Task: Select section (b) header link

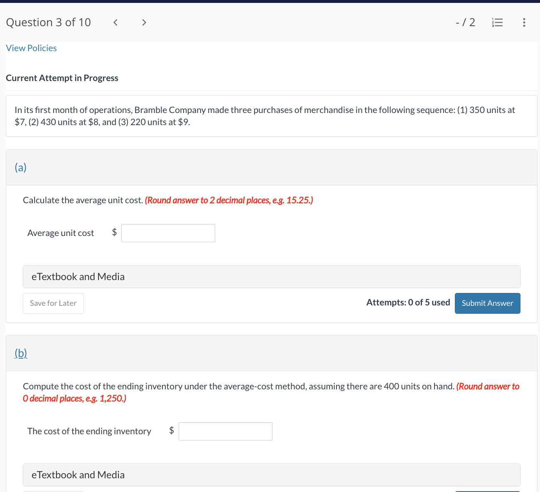Action: click(x=21, y=353)
